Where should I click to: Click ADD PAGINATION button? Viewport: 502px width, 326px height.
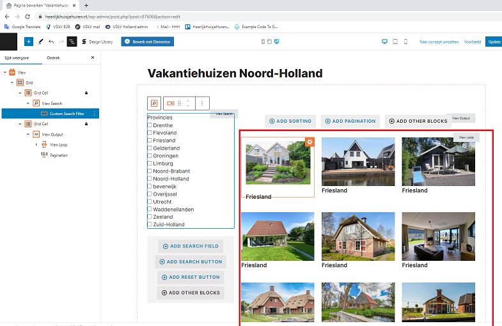[x=350, y=121]
